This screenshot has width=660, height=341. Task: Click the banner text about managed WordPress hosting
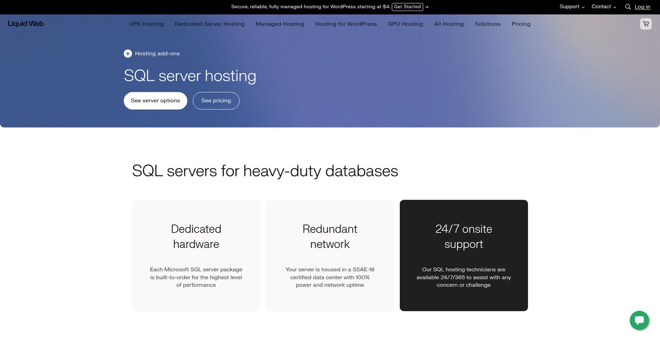click(311, 7)
